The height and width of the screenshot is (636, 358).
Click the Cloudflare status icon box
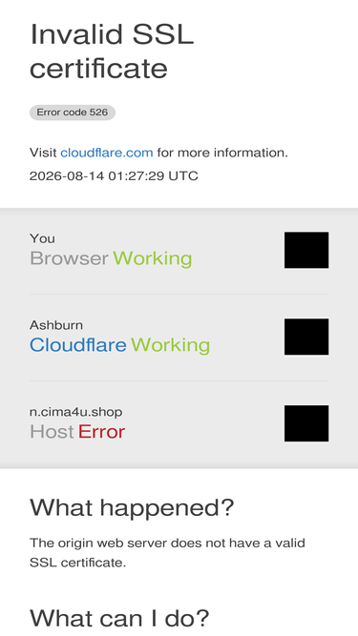(x=306, y=337)
